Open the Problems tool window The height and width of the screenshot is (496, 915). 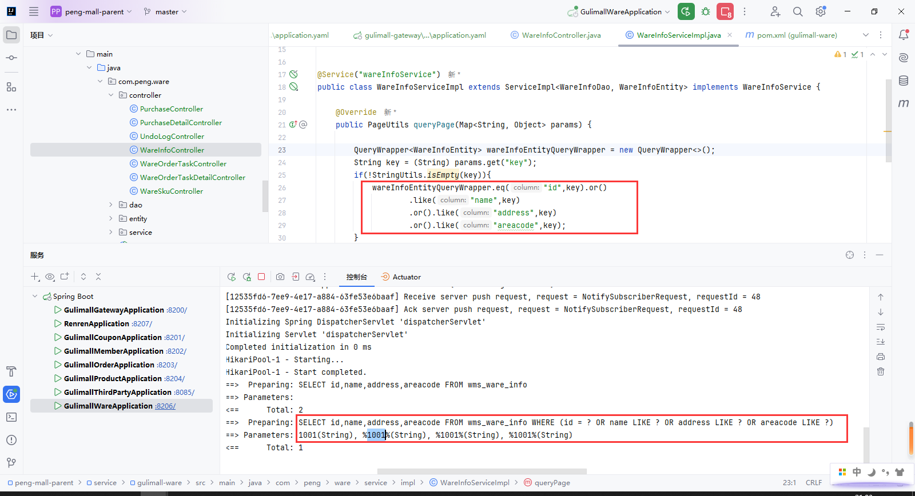point(11,440)
